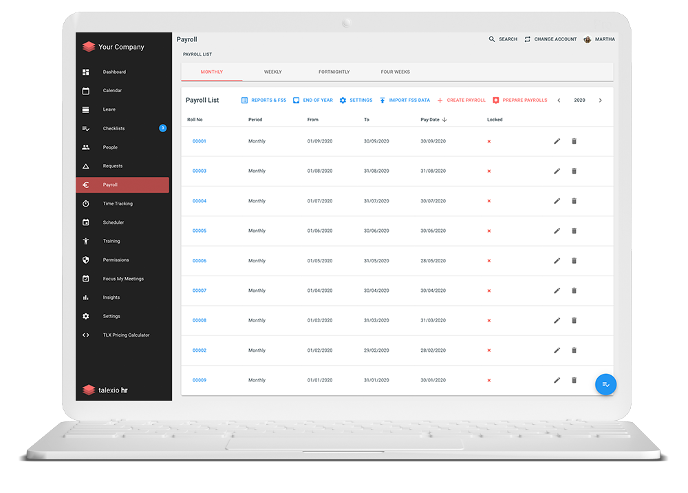Go to previous year arrow
Image resolution: width=688 pixels, height=493 pixels.
pyautogui.click(x=559, y=101)
